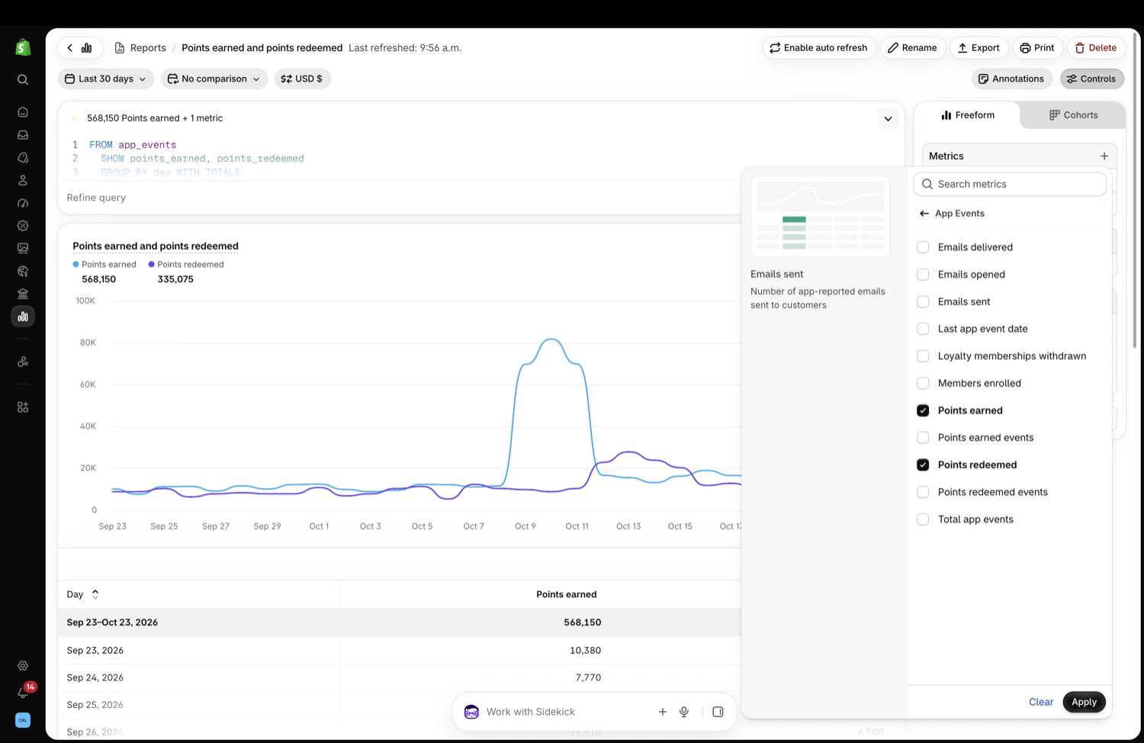This screenshot has width=1144, height=743.
Task: Return to App Events parent via back arrow
Action: 924,214
